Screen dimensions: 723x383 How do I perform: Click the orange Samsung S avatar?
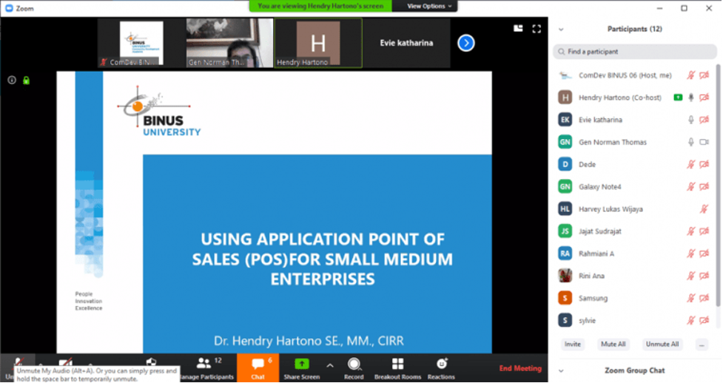(x=565, y=298)
